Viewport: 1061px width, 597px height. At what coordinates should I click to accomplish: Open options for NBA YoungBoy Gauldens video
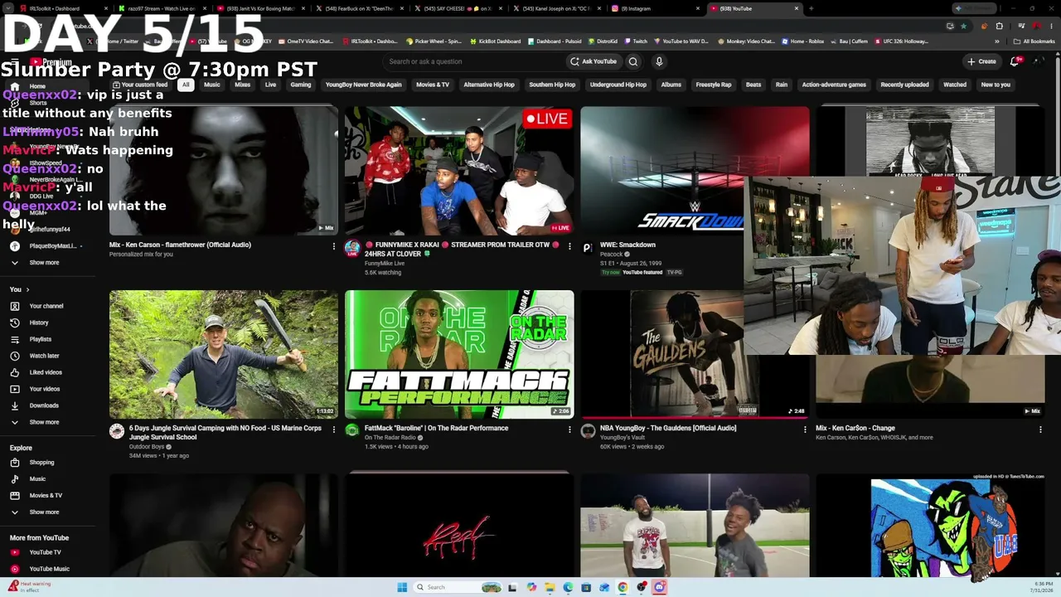[805, 430]
